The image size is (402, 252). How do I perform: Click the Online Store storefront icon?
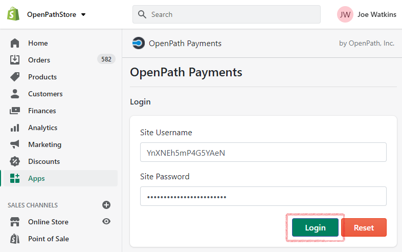[15, 222]
